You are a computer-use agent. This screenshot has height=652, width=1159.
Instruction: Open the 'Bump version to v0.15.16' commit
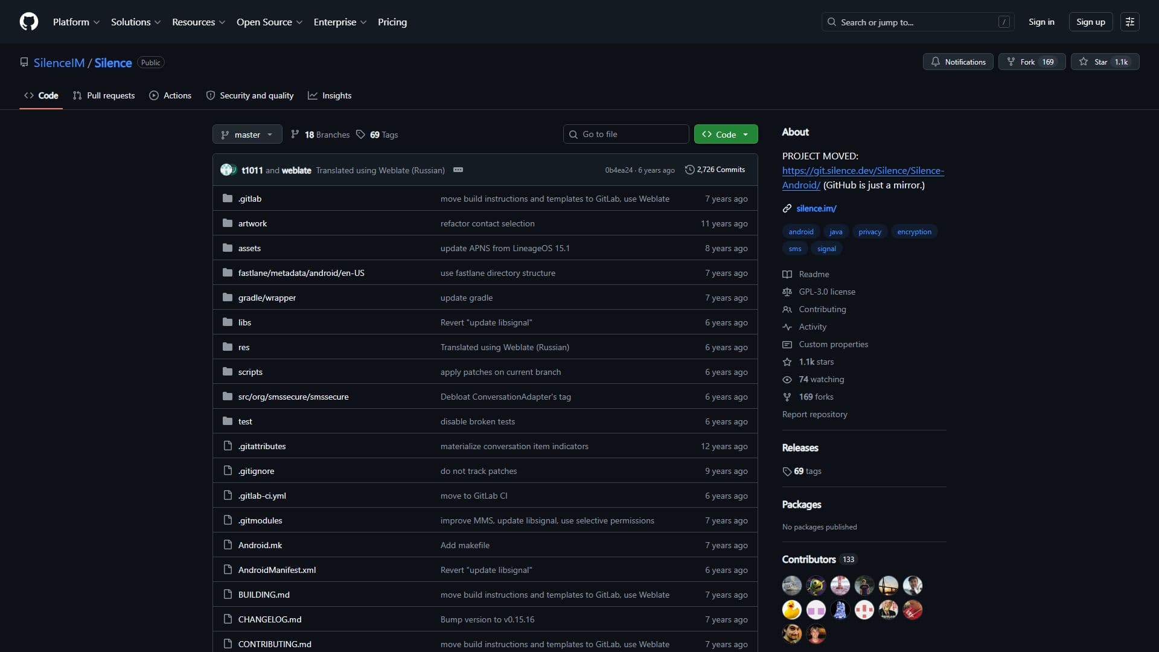click(487, 619)
